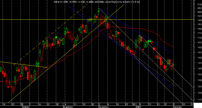
Task: Click the December month label
Action: pyautogui.click(x=104, y=107)
